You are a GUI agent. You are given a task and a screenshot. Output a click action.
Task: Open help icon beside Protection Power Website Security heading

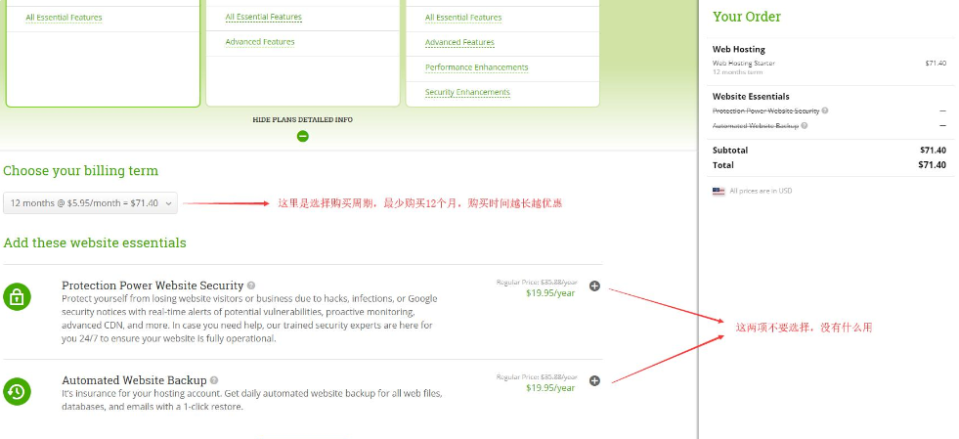click(251, 286)
